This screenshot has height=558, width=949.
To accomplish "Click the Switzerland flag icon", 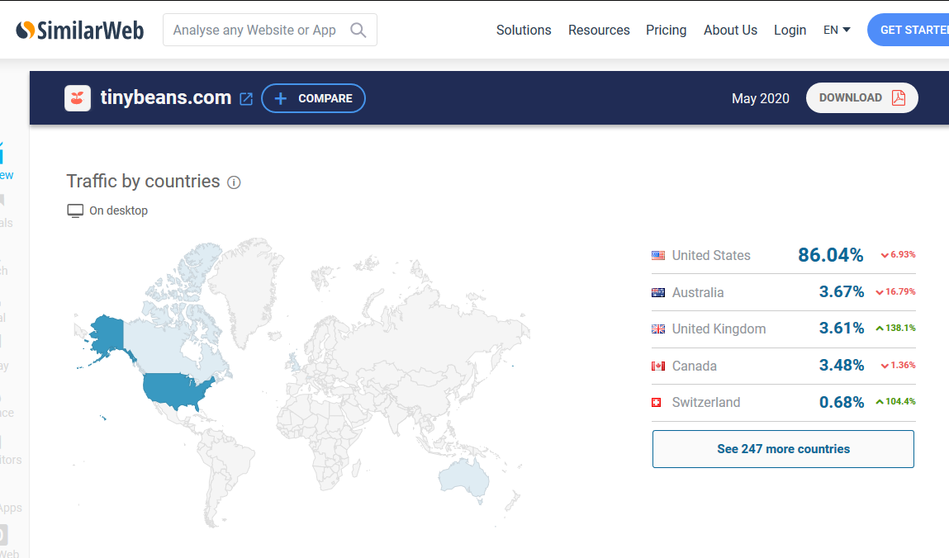I will pos(656,402).
